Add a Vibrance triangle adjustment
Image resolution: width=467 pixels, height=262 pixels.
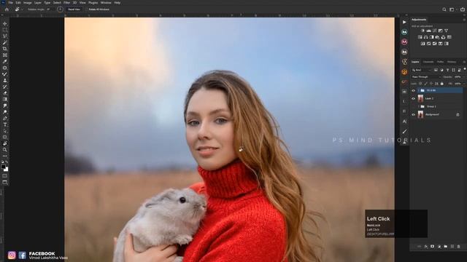[x=446, y=31]
